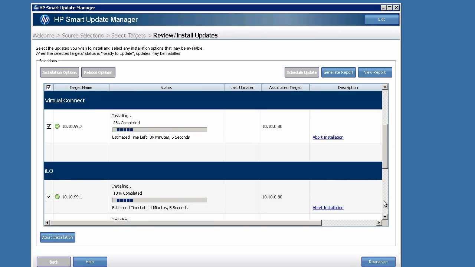Click "Estimated Time Left: 39 Minutes, 5 Seconds"

click(x=151, y=137)
